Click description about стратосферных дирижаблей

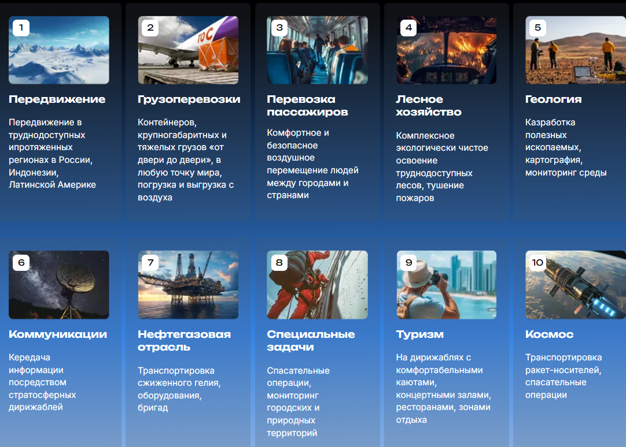point(42,382)
